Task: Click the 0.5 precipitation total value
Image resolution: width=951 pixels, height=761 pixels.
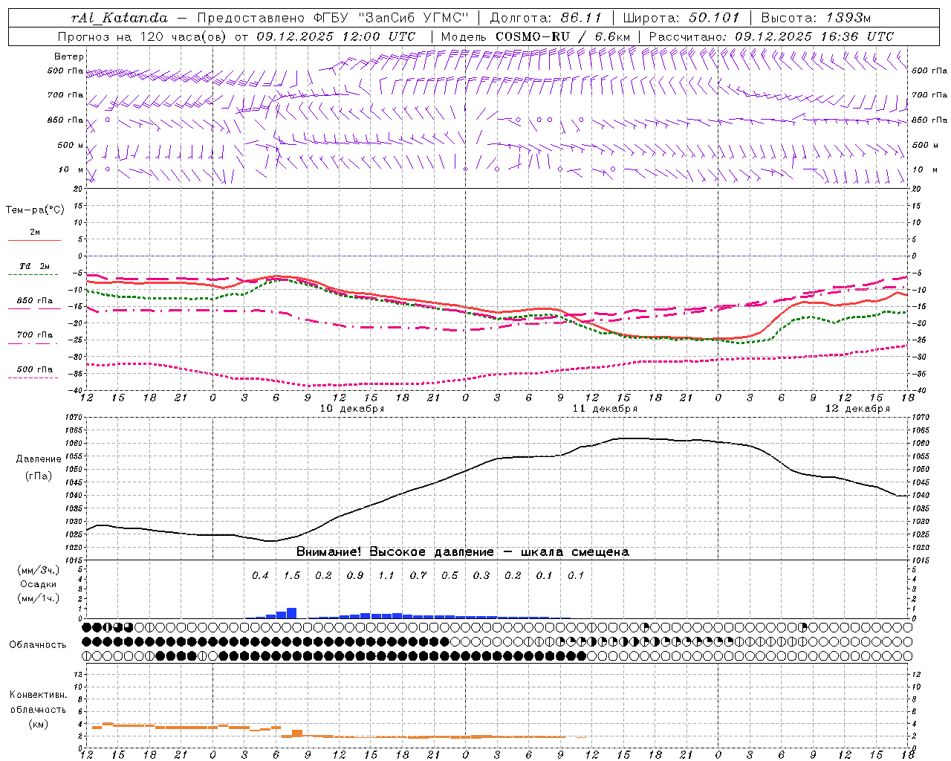Action: click(x=449, y=576)
